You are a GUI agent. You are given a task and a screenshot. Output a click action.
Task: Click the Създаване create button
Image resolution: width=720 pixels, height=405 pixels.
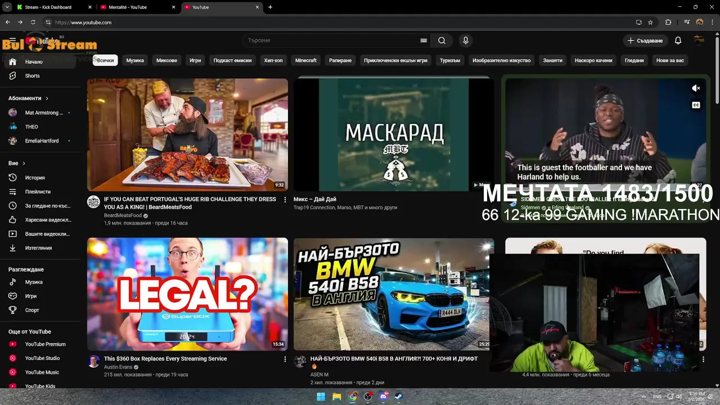(645, 40)
